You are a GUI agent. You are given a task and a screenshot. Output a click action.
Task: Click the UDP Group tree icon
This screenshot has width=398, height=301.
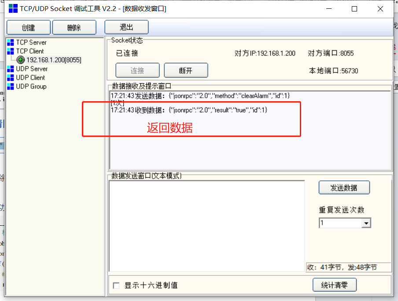[x=11, y=87]
